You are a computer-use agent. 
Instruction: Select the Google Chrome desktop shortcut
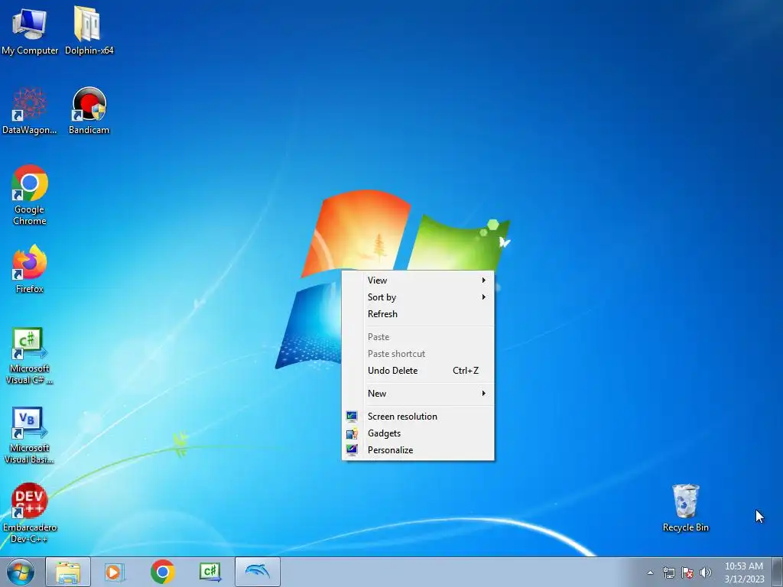point(30,195)
